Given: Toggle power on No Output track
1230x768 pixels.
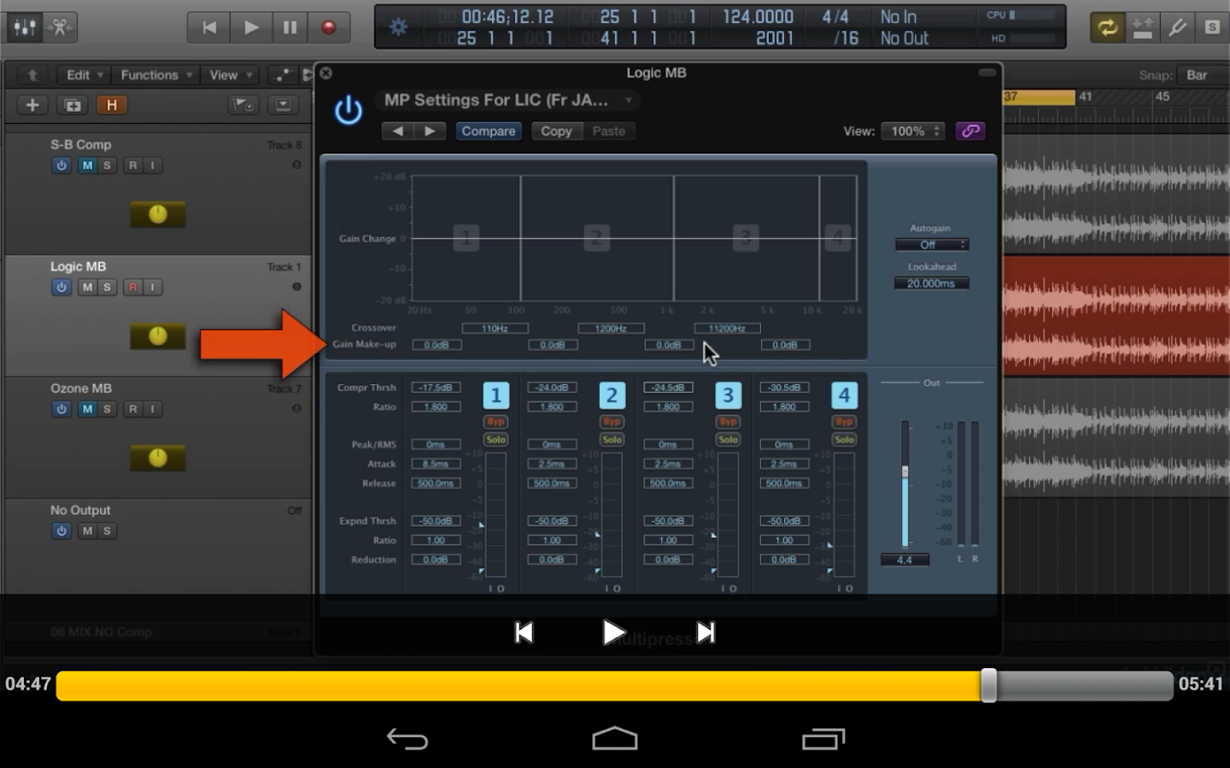Looking at the screenshot, I should [x=61, y=531].
